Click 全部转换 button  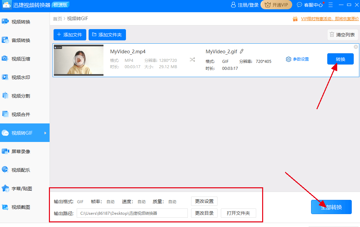tap(331, 207)
